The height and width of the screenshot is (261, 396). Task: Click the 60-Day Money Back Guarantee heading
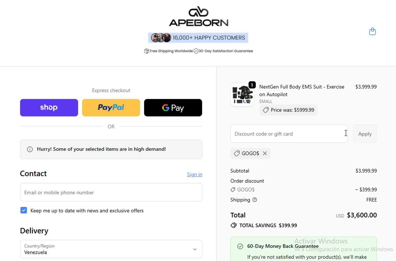pos(283,246)
